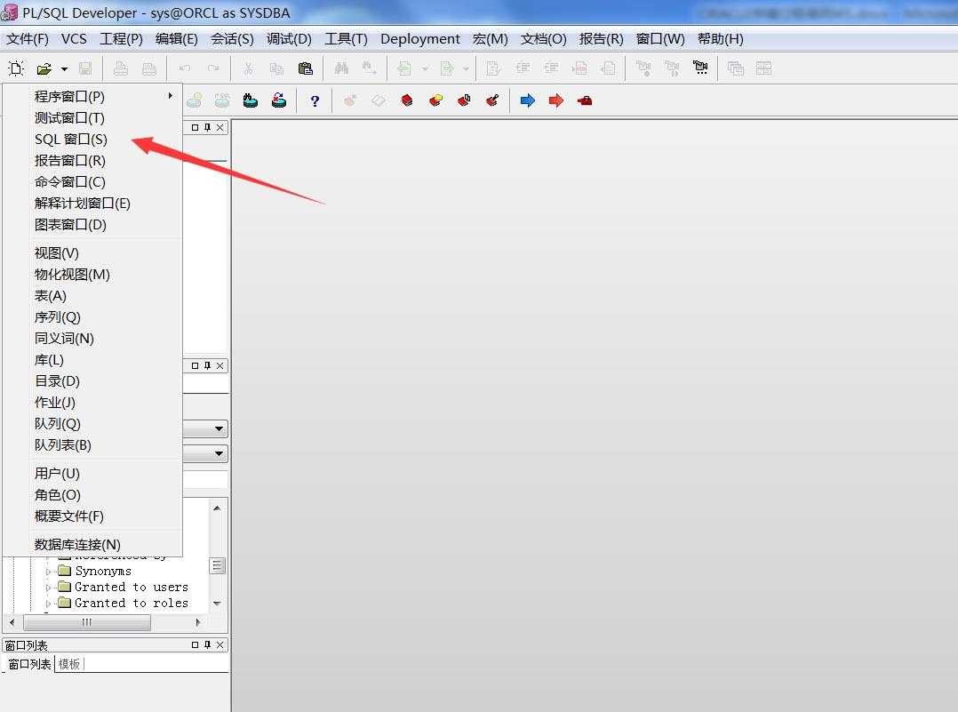
Task: Click the blue question mark help icon
Action: pyautogui.click(x=315, y=100)
